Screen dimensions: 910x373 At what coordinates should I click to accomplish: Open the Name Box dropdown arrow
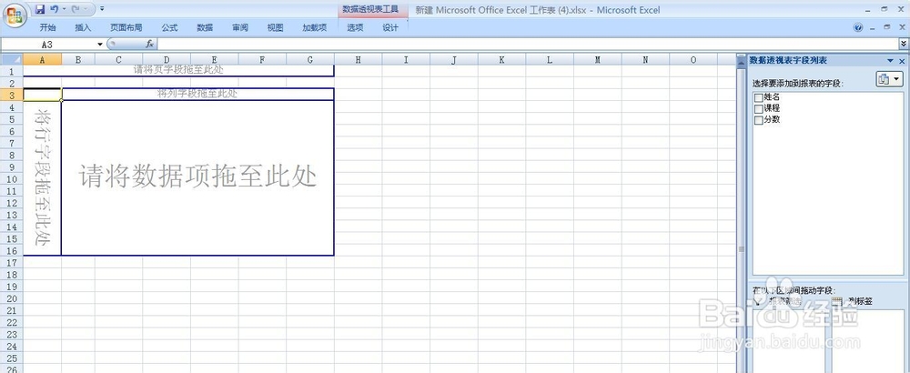[100, 44]
